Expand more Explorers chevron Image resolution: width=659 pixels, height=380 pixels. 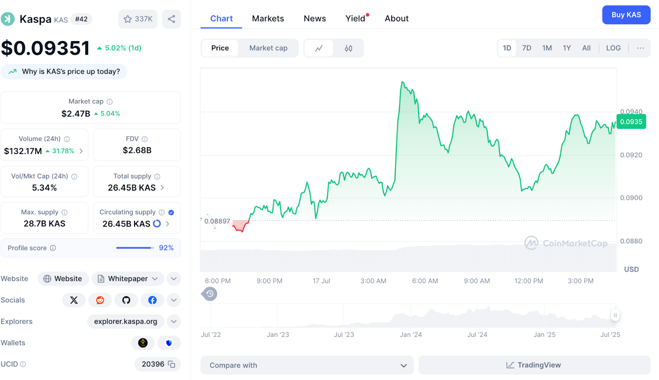(174, 322)
